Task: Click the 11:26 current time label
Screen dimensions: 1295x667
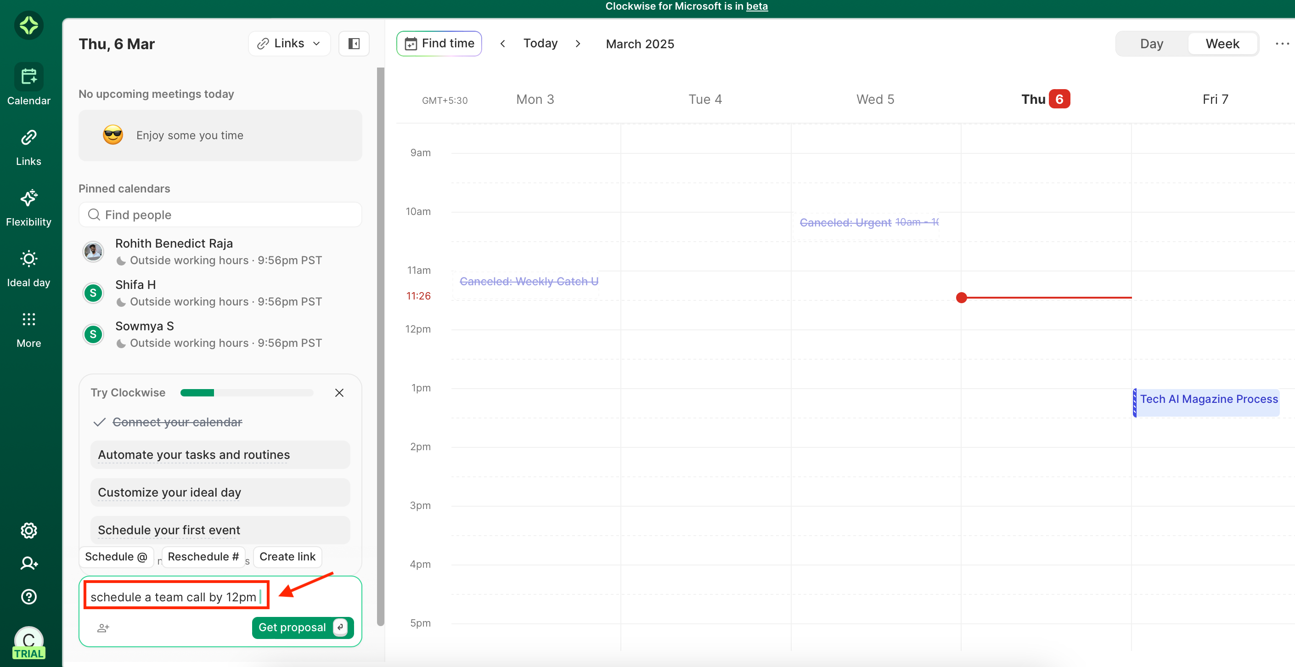Action: click(418, 296)
